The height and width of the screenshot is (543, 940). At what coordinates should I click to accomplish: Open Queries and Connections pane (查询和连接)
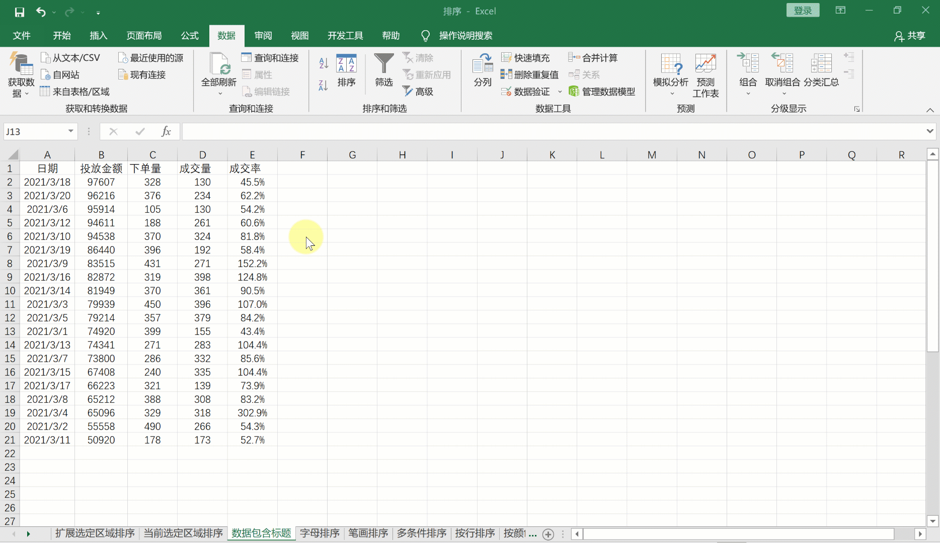click(x=270, y=58)
